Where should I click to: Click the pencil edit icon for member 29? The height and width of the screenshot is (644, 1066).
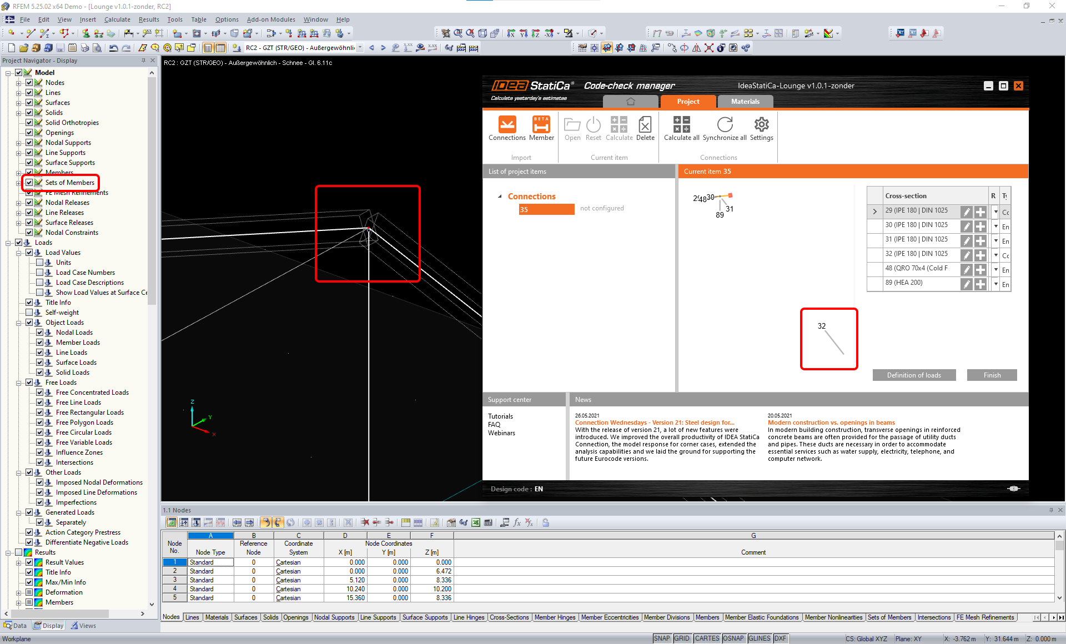[967, 212]
